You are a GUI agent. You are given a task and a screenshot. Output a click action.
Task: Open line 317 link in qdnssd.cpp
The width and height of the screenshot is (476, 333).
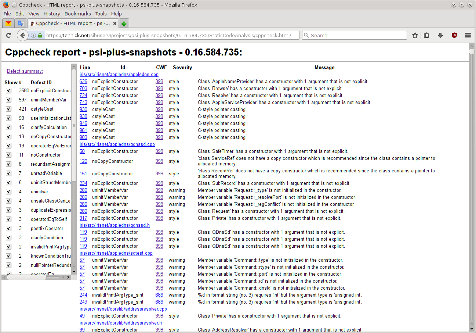83,218
